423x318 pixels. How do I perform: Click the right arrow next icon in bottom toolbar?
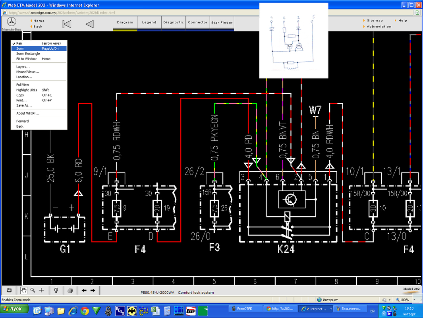pos(93,290)
